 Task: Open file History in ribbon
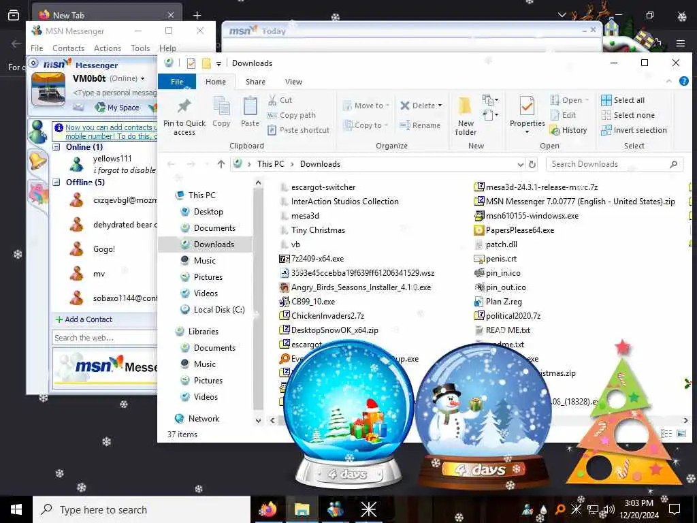568,130
